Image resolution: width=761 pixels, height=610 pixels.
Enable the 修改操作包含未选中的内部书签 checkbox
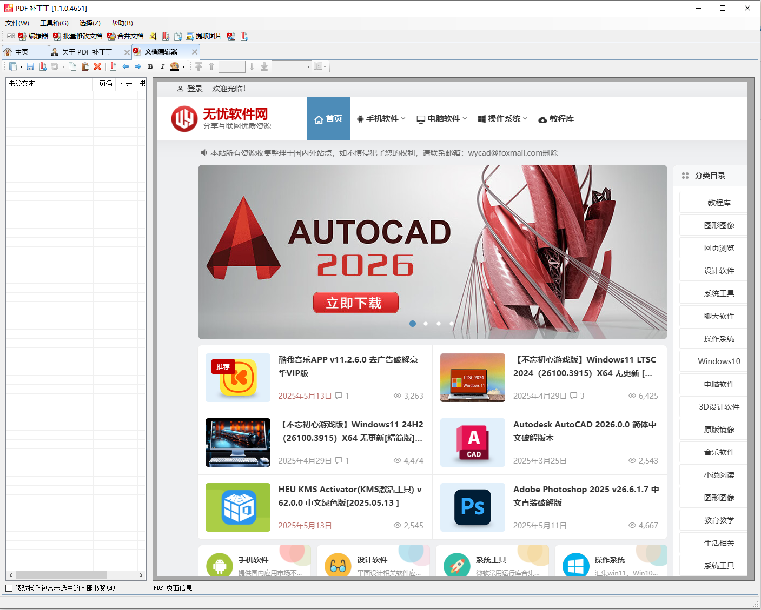point(9,587)
